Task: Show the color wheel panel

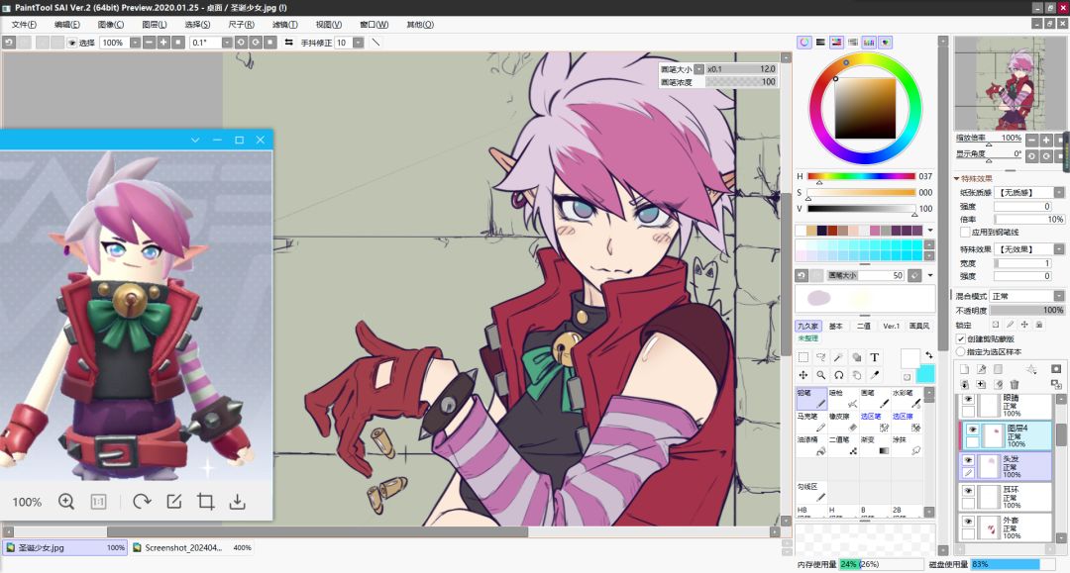Action: coord(804,43)
